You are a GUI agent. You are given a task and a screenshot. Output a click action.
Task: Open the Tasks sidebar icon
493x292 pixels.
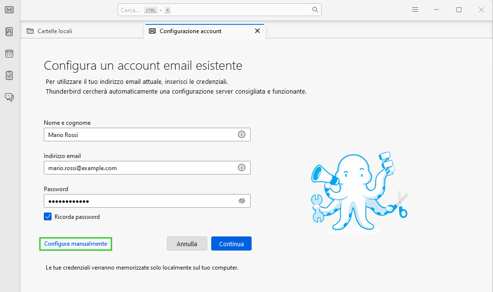coord(9,75)
